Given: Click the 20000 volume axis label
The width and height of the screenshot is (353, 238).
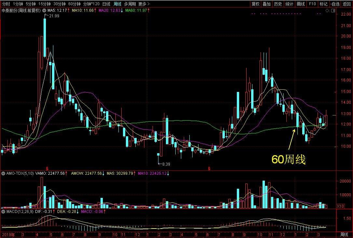Looking at the screenshot, I should click(x=346, y=181).
